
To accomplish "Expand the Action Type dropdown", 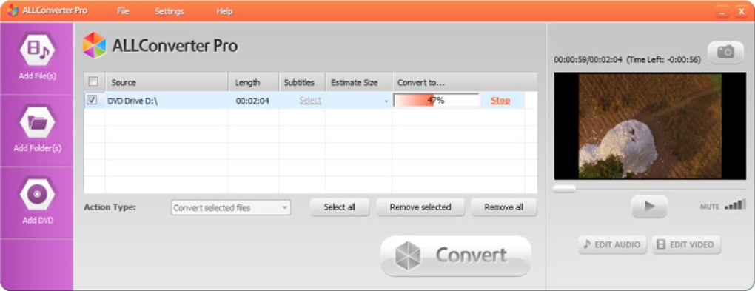I will tap(231, 207).
